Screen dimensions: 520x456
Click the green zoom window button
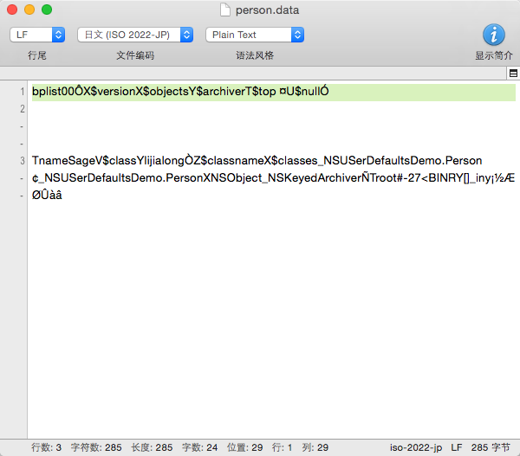click(x=47, y=10)
